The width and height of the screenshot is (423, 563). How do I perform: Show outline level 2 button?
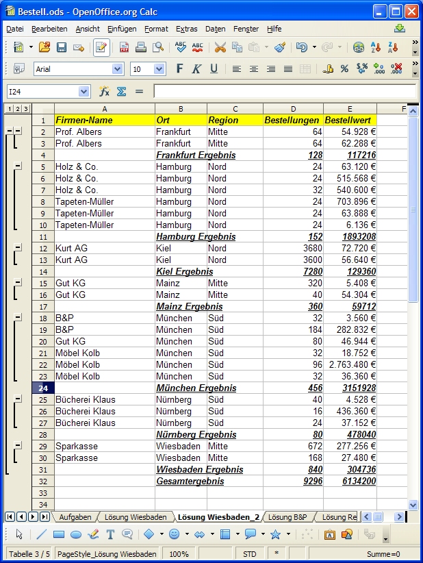point(17,109)
